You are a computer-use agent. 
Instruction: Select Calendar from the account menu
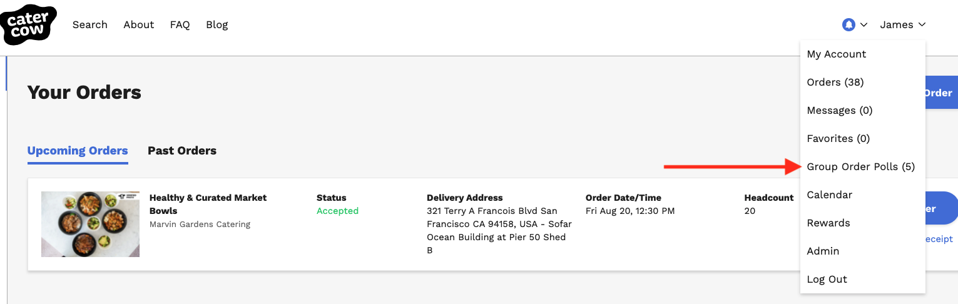(830, 195)
